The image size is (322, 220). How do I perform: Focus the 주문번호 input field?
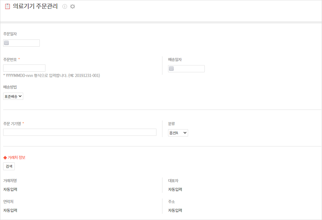[x=24, y=68]
